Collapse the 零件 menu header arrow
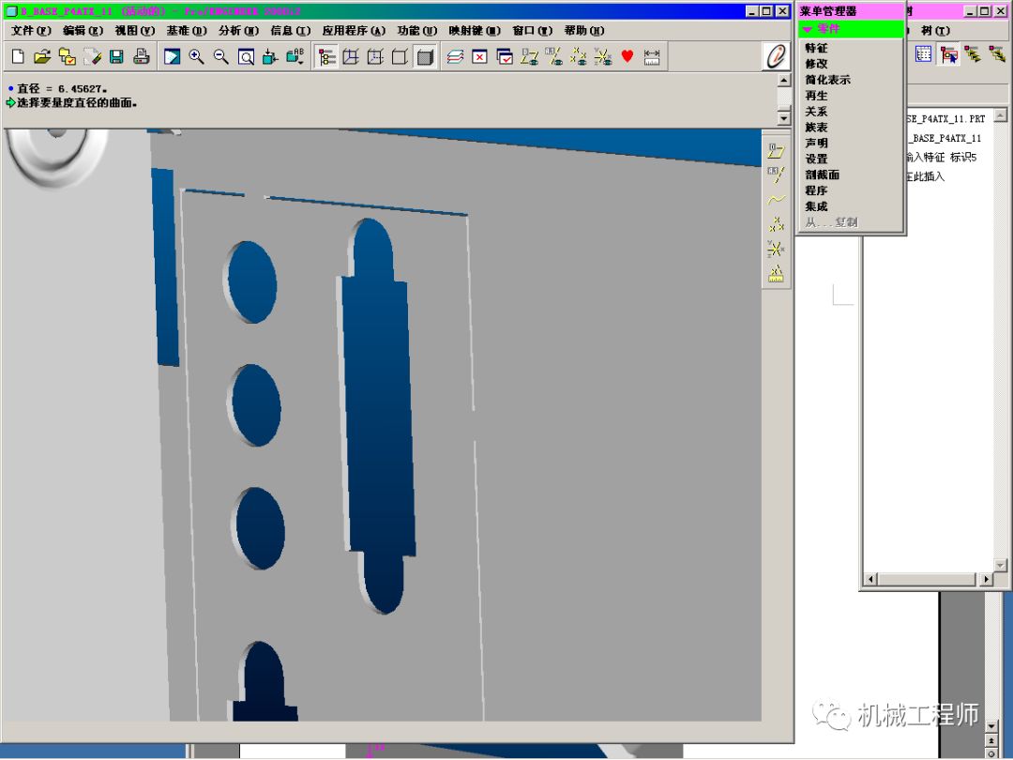This screenshot has width=1013, height=760. pyautogui.click(x=808, y=29)
